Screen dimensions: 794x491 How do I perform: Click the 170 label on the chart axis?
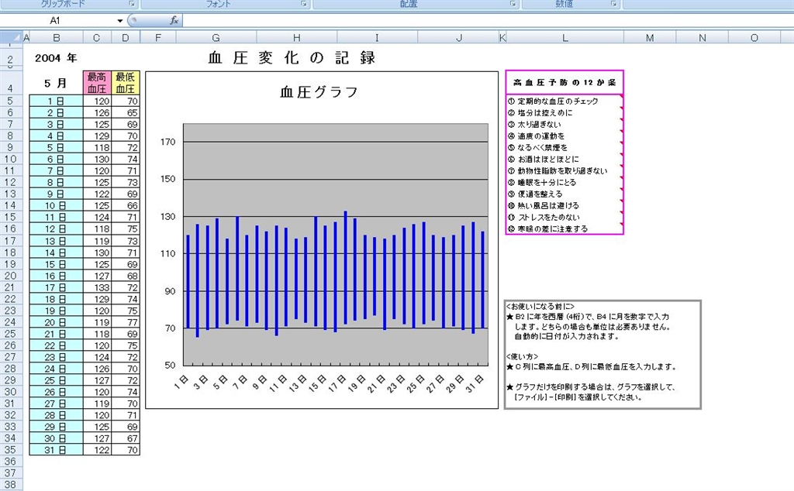click(x=168, y=142)
